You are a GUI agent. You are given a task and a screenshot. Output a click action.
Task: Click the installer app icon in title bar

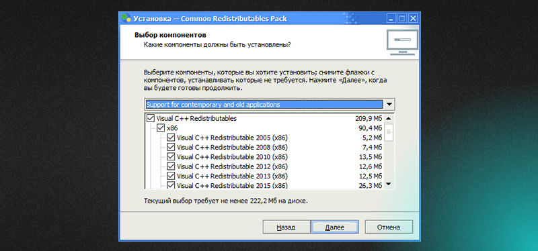126,19
